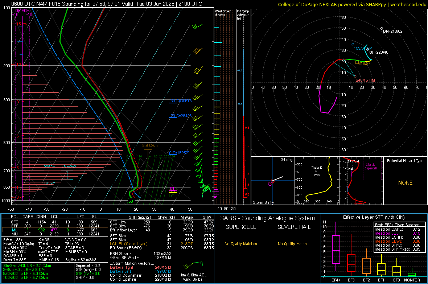Viewport: 428px width, 284px height.
Task: Select the 248/15 RM storm motion label
Action: 365,80
